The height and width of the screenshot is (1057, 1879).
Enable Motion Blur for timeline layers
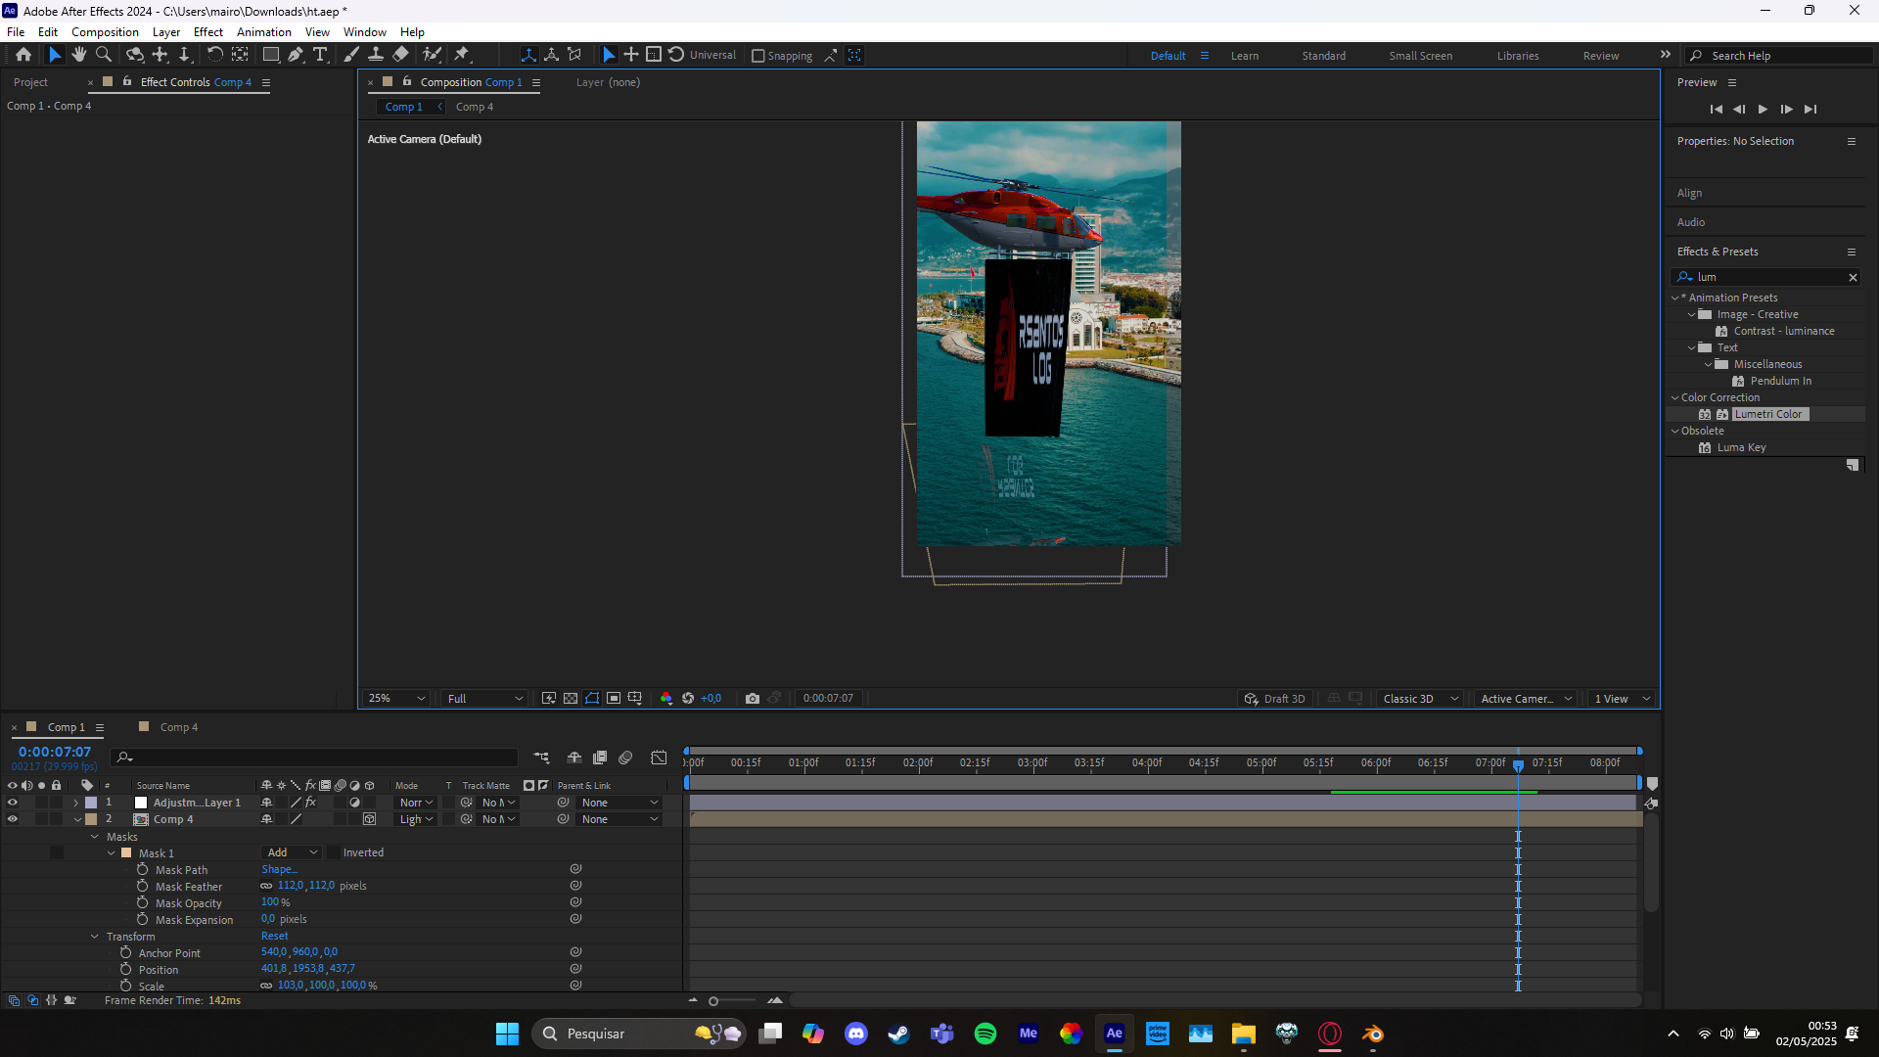pyautogui.click(x=626, y=758)
